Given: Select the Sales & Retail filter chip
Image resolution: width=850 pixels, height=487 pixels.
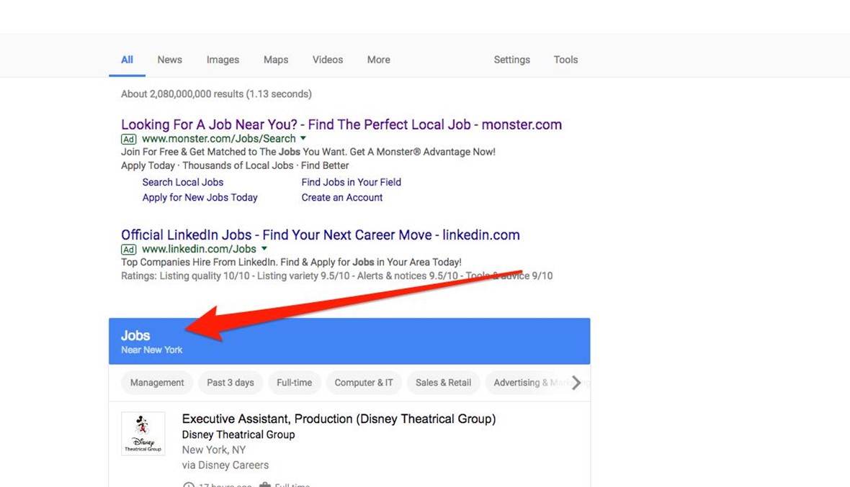Looking at the screenshot, I should tap(443, 383).
